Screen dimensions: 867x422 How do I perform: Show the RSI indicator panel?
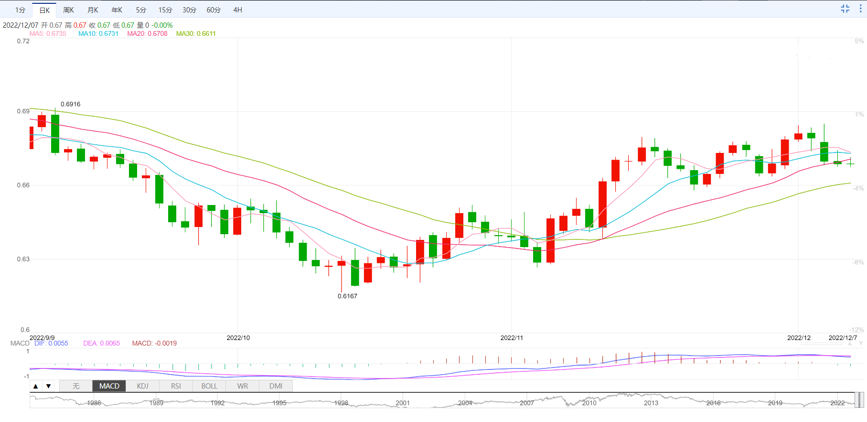tap(176, 386)
